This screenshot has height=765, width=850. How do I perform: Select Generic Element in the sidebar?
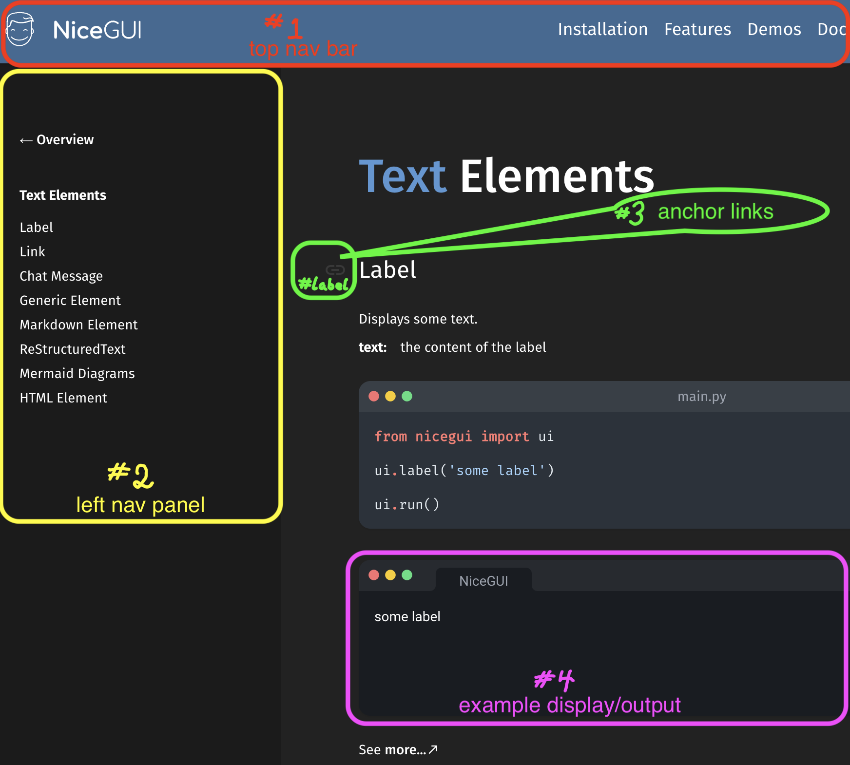70,301
